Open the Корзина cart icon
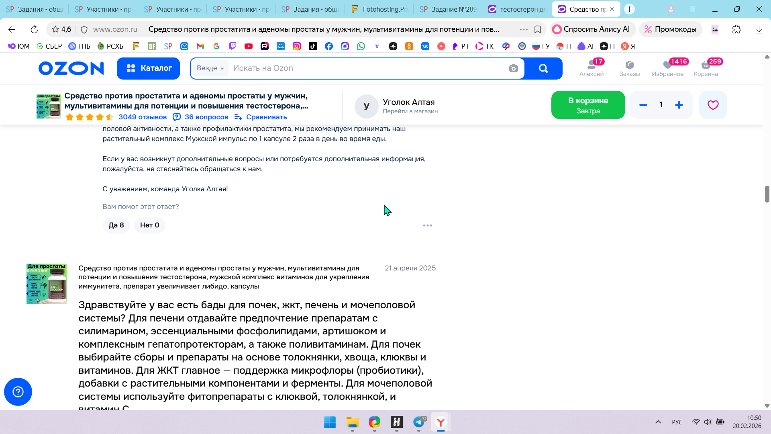This screenshot has width=771, height=434. click(706, 68)
